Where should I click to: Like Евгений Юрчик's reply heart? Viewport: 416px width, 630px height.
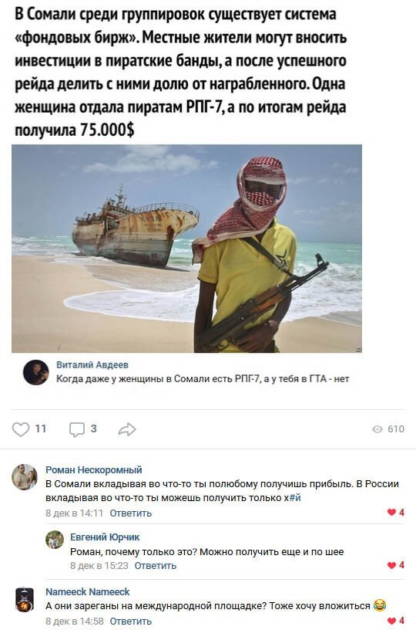coord(391,565)
